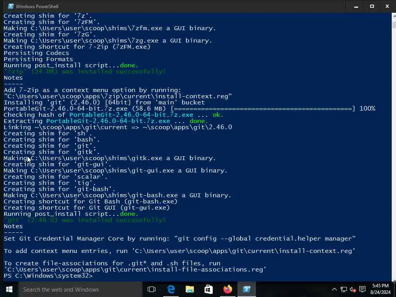Click the 'Making ...git-bash.exe a GUI binary' line
Viewport: 396px width, 297px height.
(118, 195)
